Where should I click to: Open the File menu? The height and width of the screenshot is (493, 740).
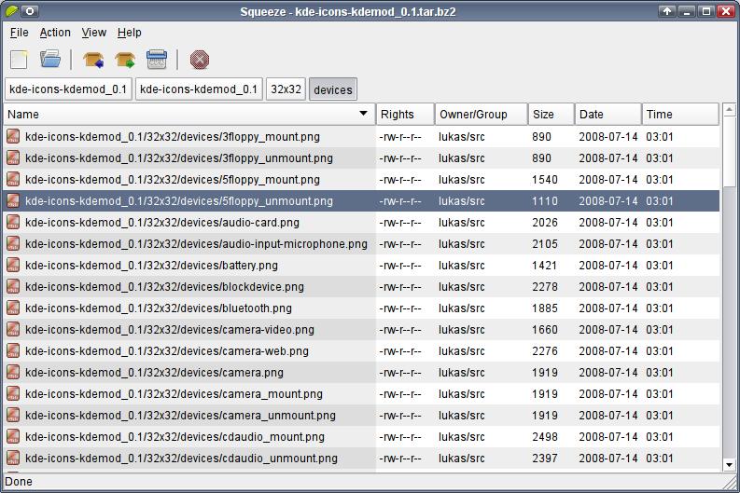[x=20, y=33]
